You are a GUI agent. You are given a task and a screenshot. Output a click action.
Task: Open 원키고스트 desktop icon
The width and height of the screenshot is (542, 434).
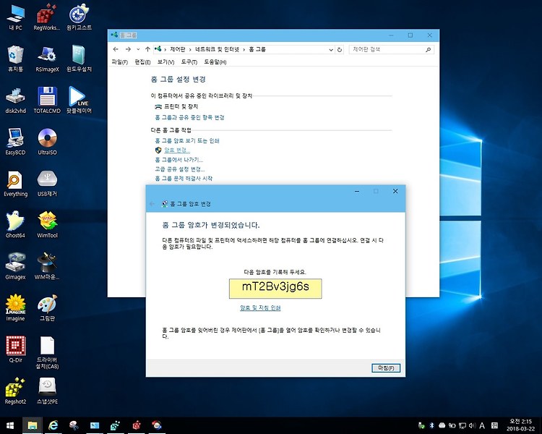click(x=79, y=17)
